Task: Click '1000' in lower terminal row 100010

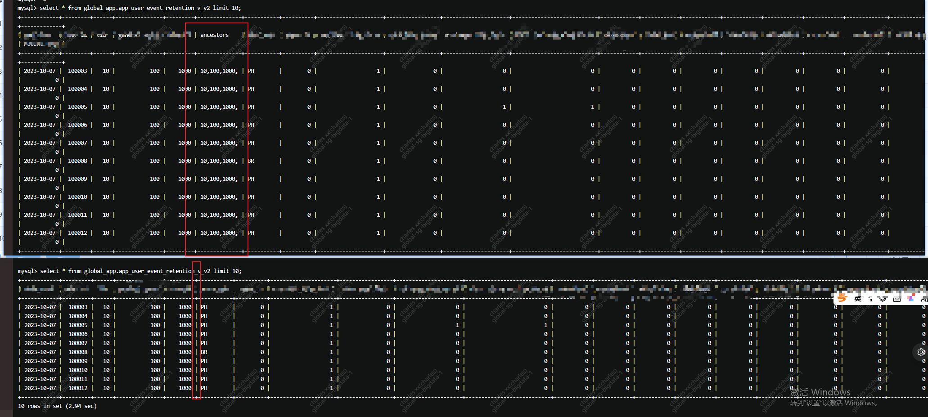Action: pyautogui.click(x=185, y=370)
